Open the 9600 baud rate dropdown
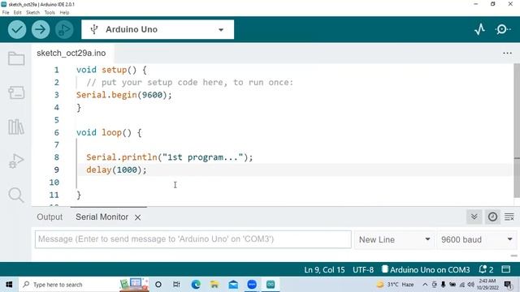Screen dimensions: 520x292 click(477, 239)
